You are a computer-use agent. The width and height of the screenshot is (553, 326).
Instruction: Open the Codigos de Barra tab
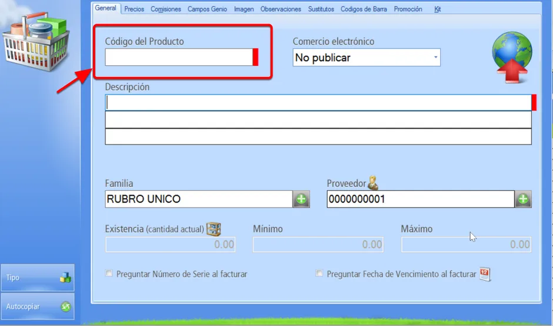[x=364, y=9]
